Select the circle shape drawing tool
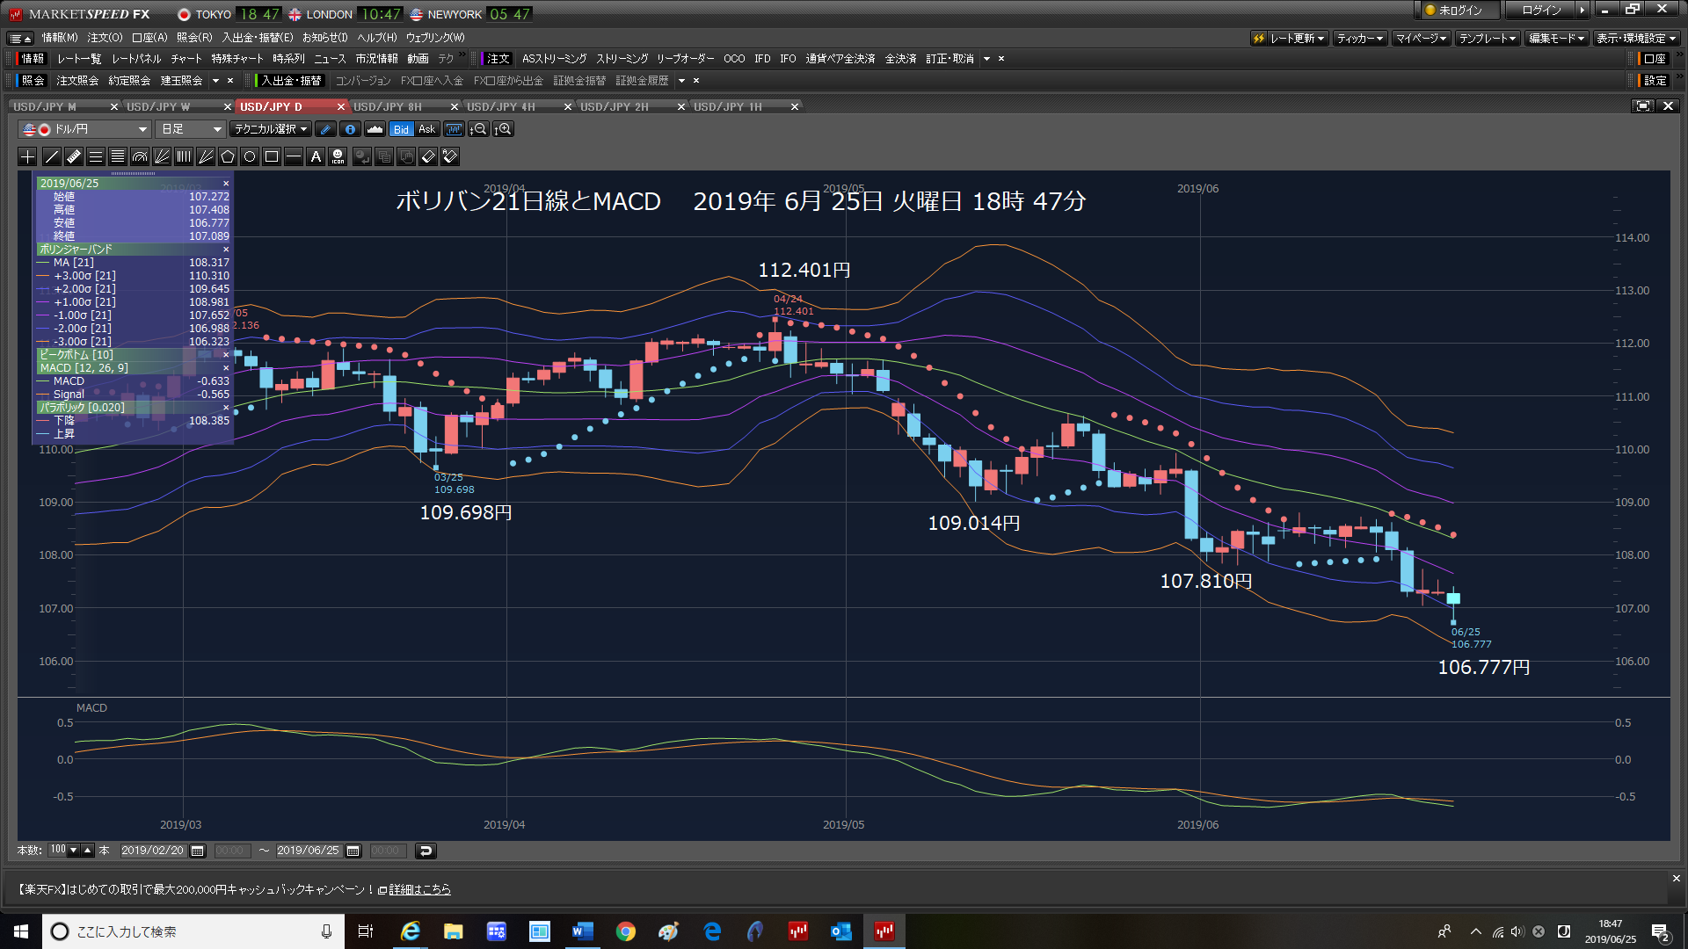The height and width of the screenshot is (949, 1688). point(250,156)
